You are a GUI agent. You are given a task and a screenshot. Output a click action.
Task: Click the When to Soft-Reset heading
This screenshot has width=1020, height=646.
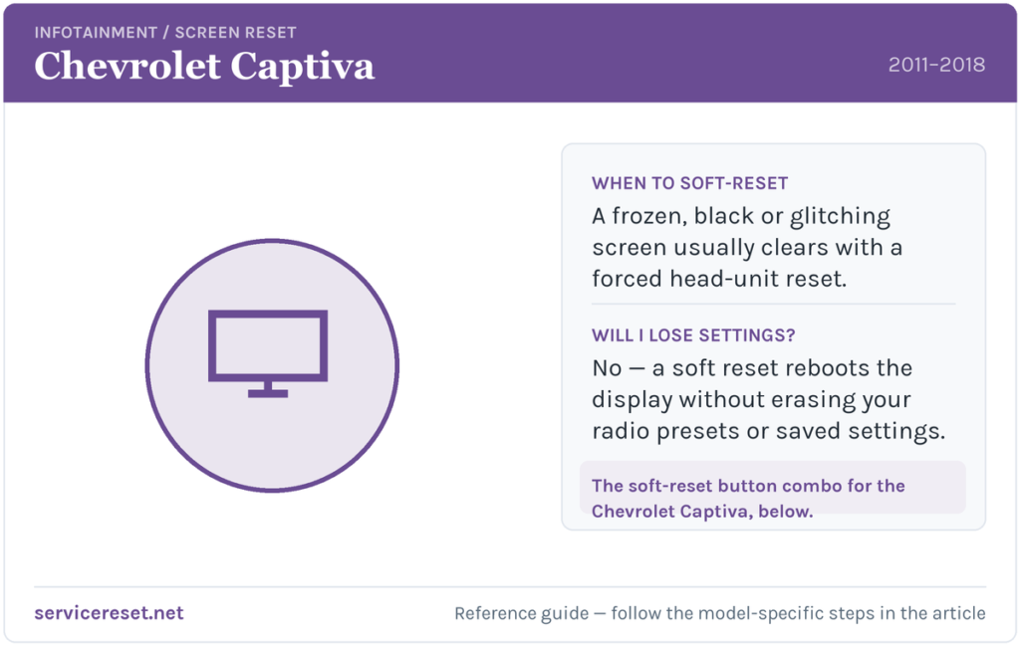(x=689, y=183)
